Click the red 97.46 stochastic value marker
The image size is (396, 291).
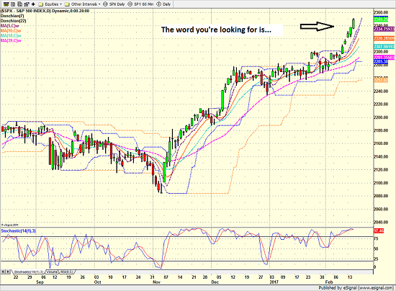[x=379, y=231]
